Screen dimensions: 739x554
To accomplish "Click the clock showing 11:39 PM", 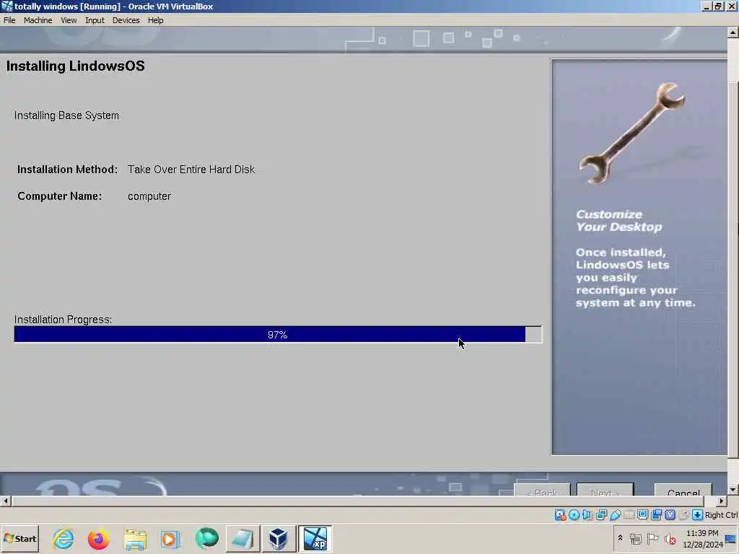I will click(702, 538).
